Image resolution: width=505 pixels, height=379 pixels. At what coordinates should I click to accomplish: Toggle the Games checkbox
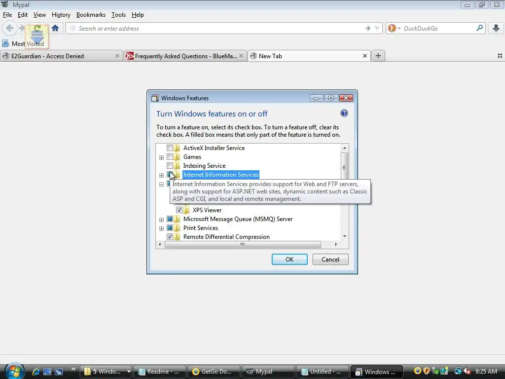(x=170, y=157)
